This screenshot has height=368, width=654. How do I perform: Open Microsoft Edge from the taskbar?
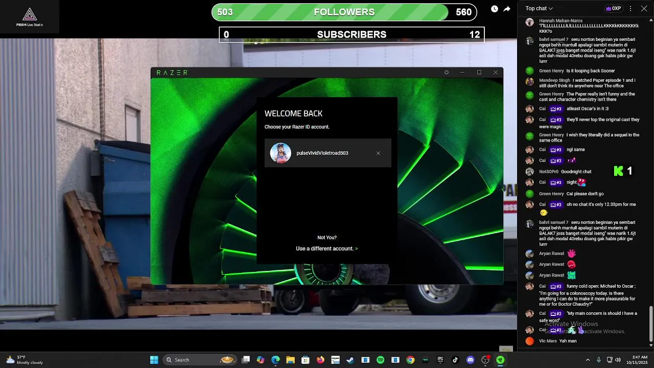[x=275, y=360]
